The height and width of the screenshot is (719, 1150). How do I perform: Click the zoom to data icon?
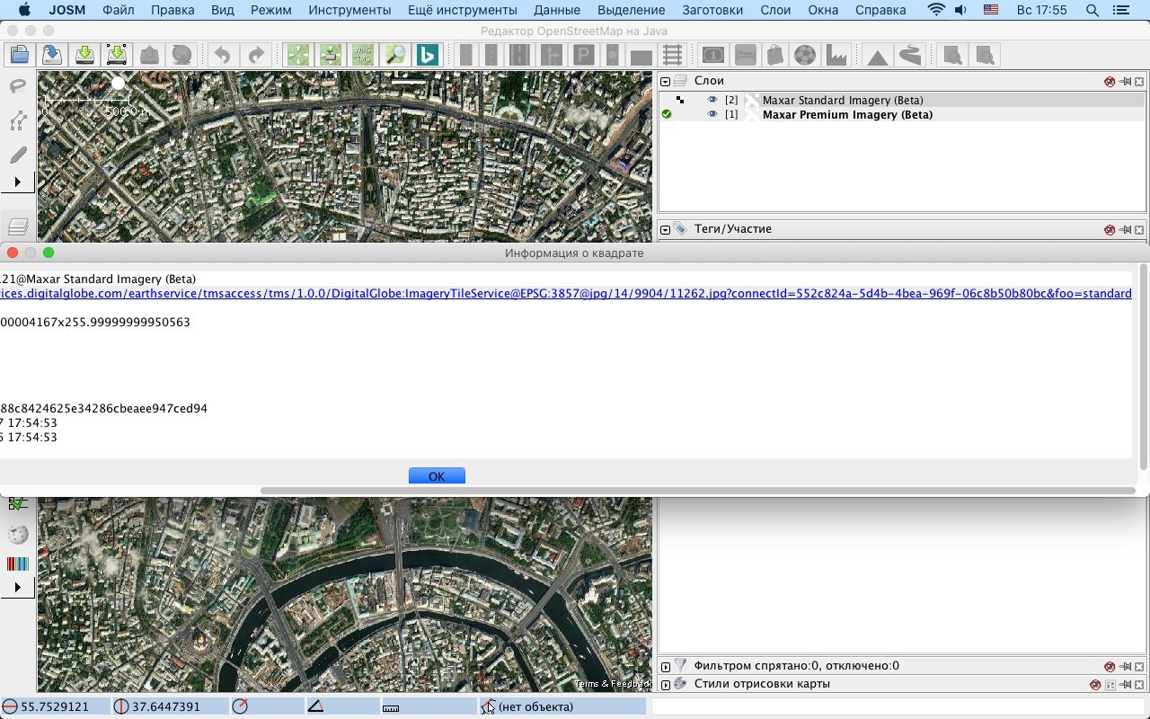click(297, 55)
